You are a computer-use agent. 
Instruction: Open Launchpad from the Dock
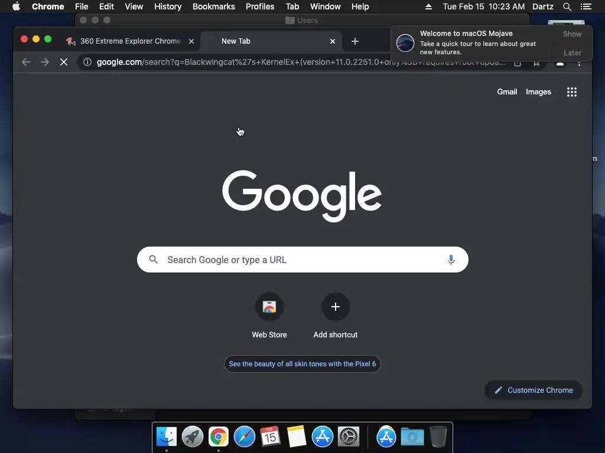click(x=192, y=437)
